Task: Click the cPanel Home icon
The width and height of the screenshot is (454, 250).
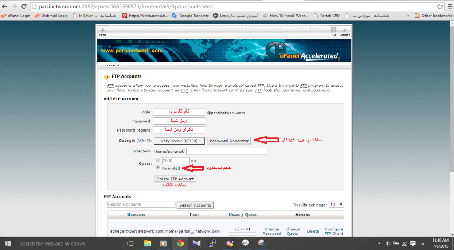Action: 102,31
